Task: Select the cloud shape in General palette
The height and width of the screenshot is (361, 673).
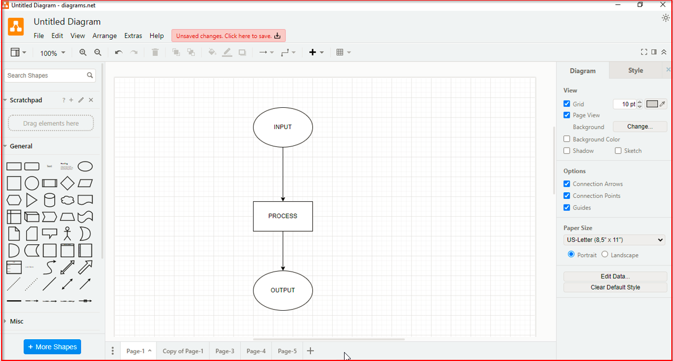Action: point(67,200)
